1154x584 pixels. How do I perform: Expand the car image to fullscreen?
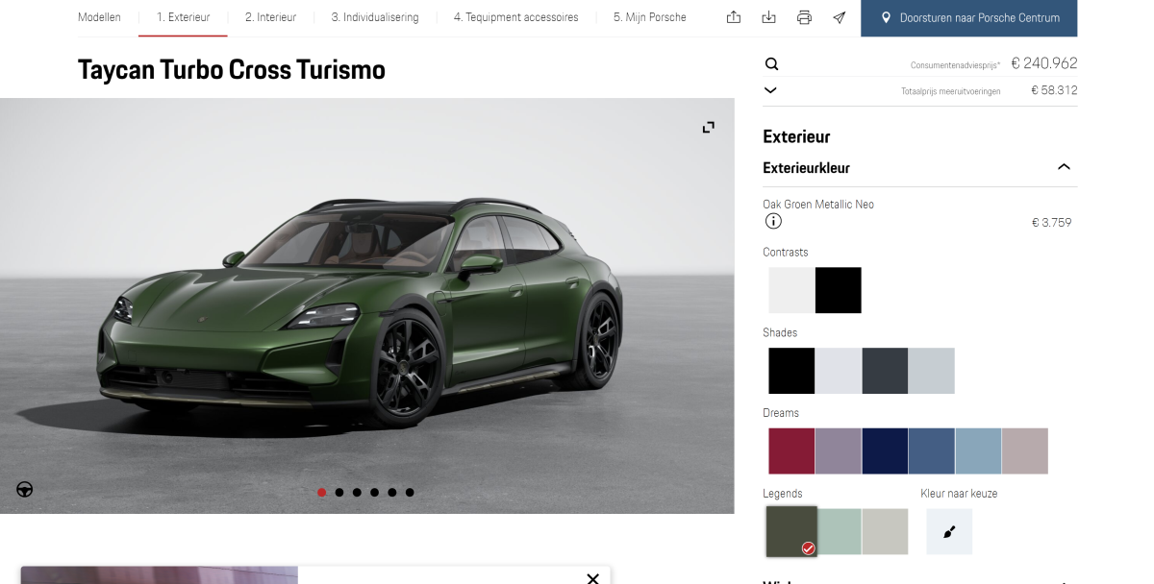coord(709,127)
